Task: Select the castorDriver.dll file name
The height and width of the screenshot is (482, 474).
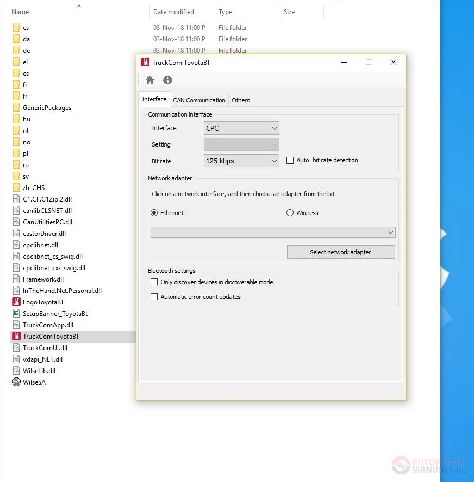Action: pyautogui.click(x=44, y=233)
